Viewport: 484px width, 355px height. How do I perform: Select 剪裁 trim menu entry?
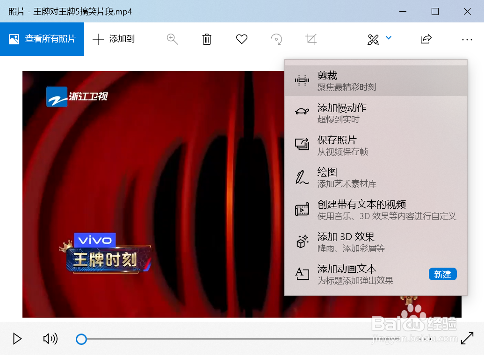coord(376,80)
